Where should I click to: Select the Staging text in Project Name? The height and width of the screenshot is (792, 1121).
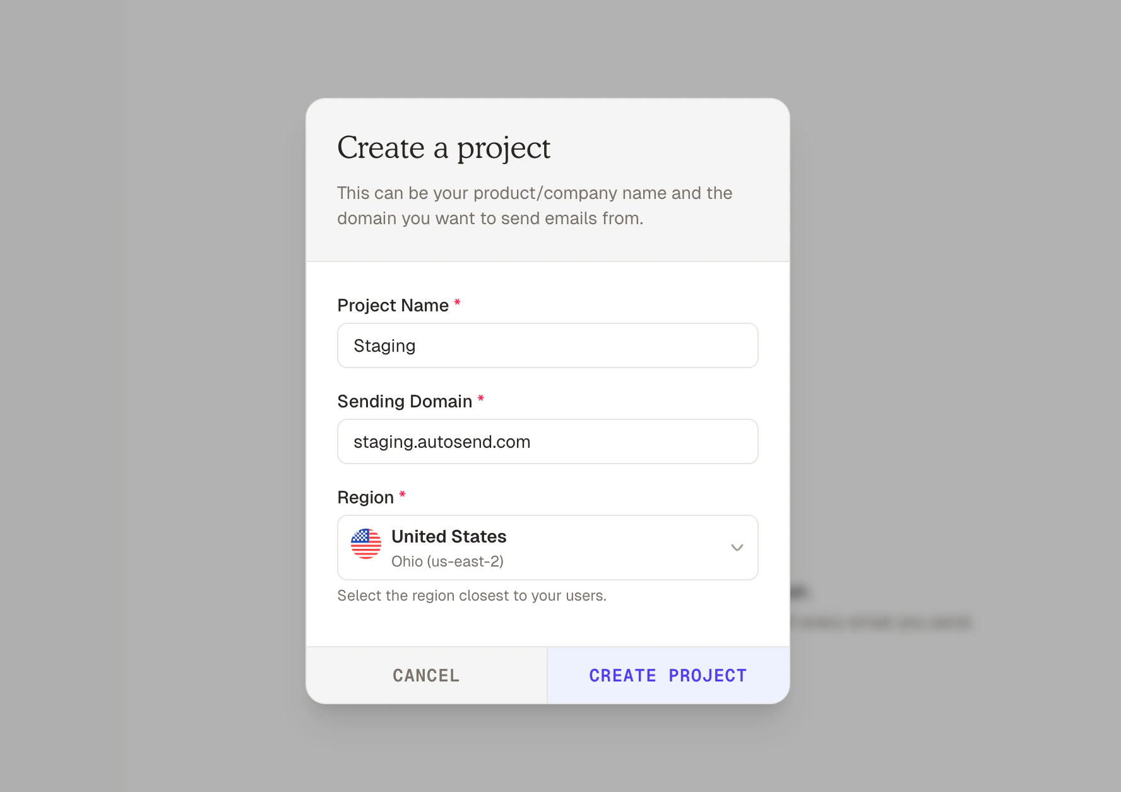tap(384, 345)
